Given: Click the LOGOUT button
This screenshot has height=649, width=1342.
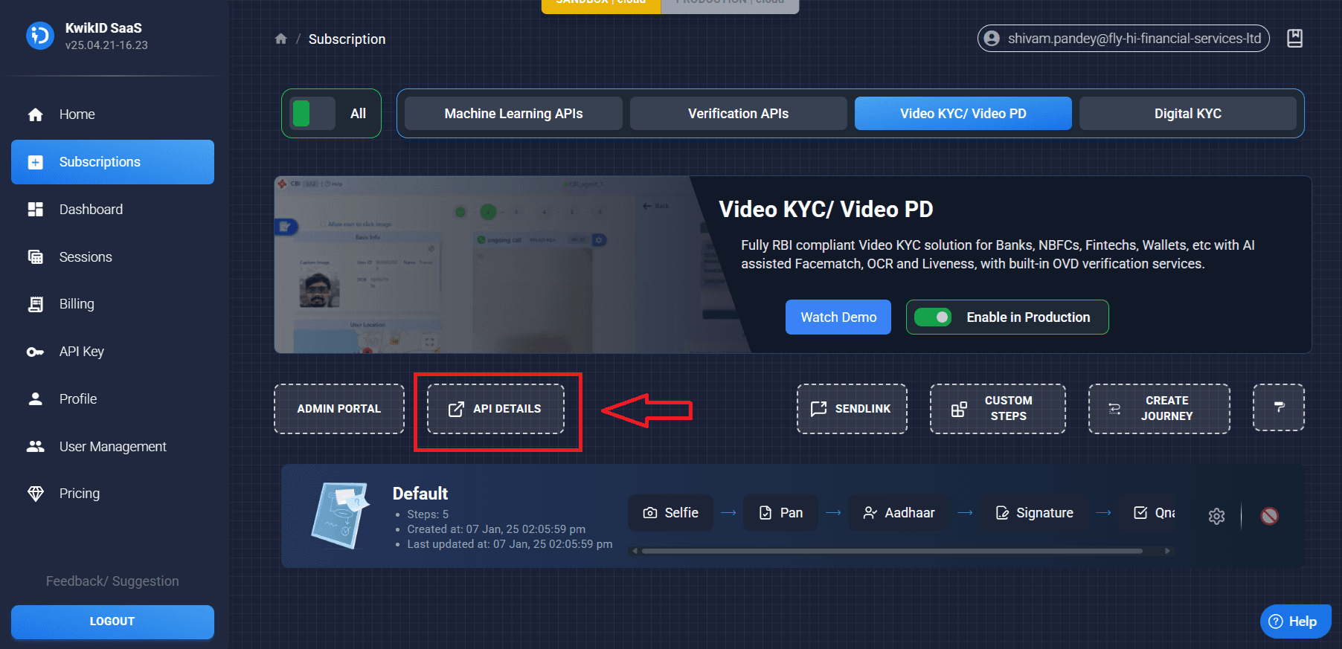Looking at the screenshot, I should [x=112, y=621].
